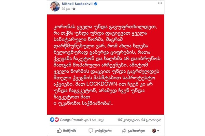Click the comment speech bubble icon
The width and height of the screenshot is (205, 136).
click(x=91, y=131)
